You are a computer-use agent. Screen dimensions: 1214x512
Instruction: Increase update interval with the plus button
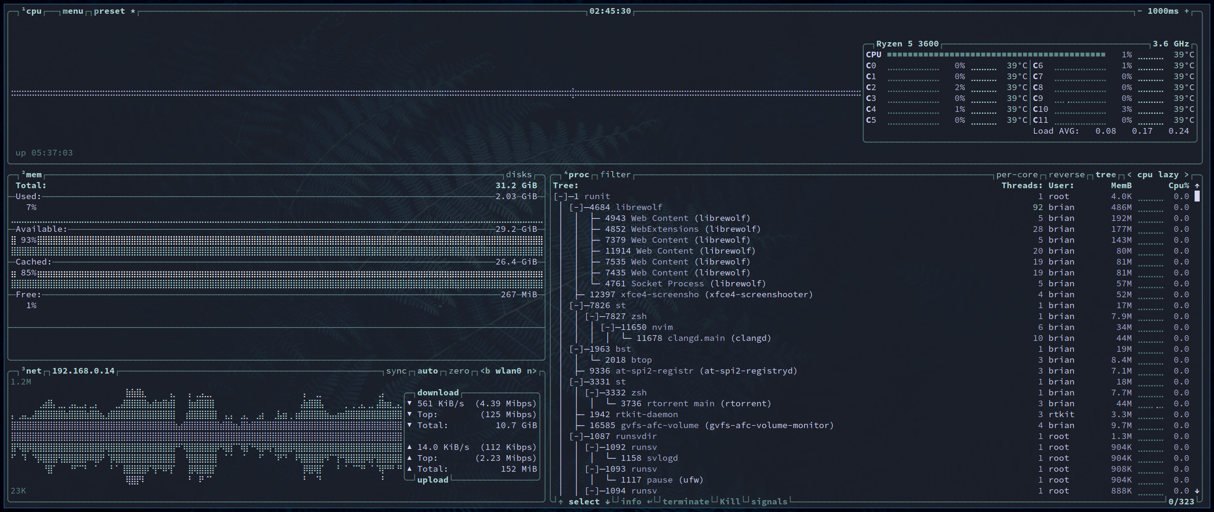(1186, 11)
